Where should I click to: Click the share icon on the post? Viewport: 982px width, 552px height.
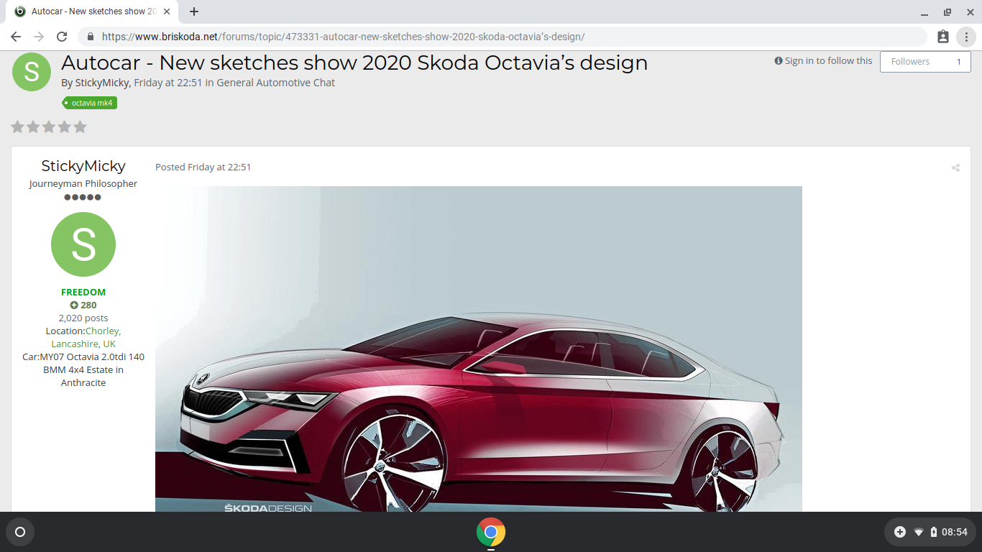[x=955, y=168]
